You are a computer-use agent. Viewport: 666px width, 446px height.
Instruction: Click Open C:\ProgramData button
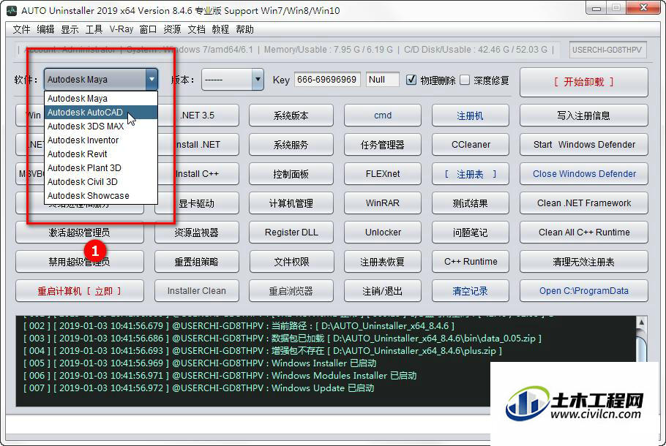point(583,291)
